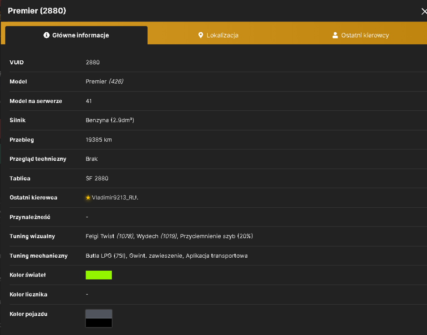427x335 pixels.
Task: Click the Premier (2880) dialog title
Action: click(37, 11)
